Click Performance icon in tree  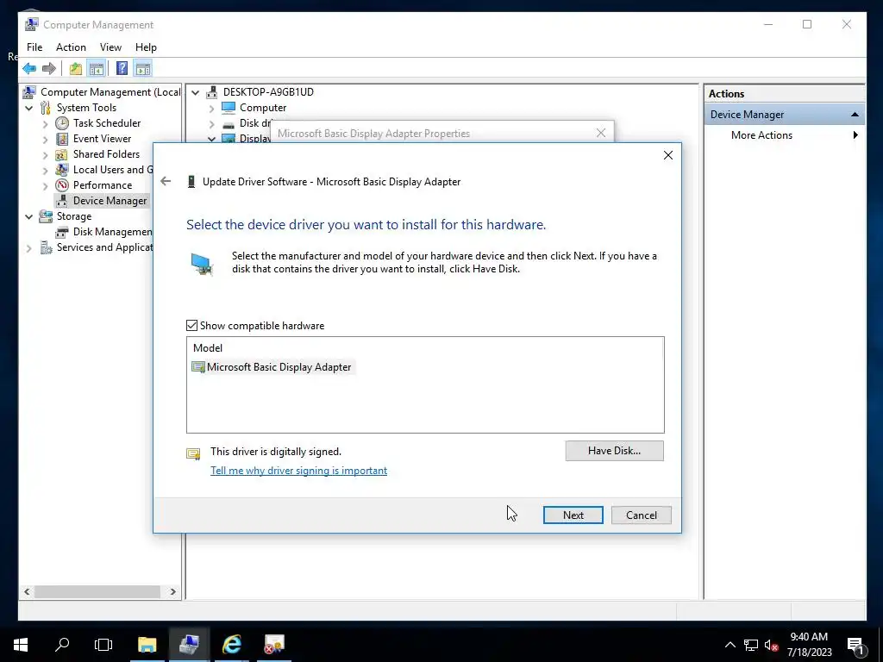[62, 185]
